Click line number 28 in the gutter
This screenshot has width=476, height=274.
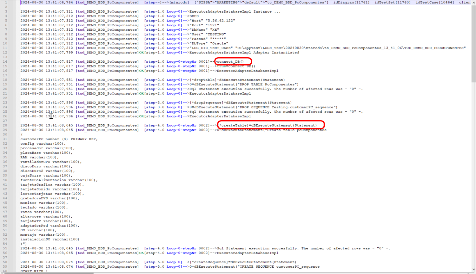click(x=5, y=125)
